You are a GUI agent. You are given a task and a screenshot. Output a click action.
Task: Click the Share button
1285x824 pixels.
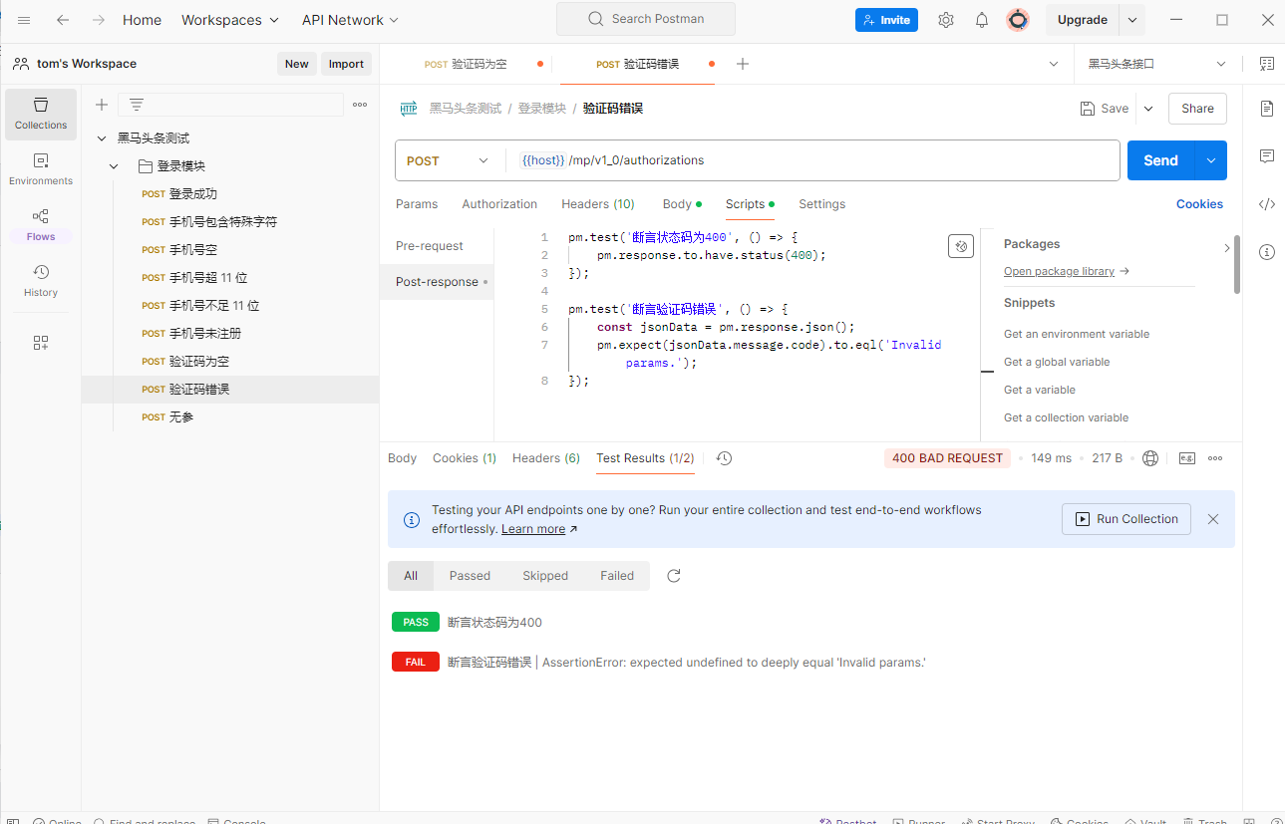(x=1197, y=109)
